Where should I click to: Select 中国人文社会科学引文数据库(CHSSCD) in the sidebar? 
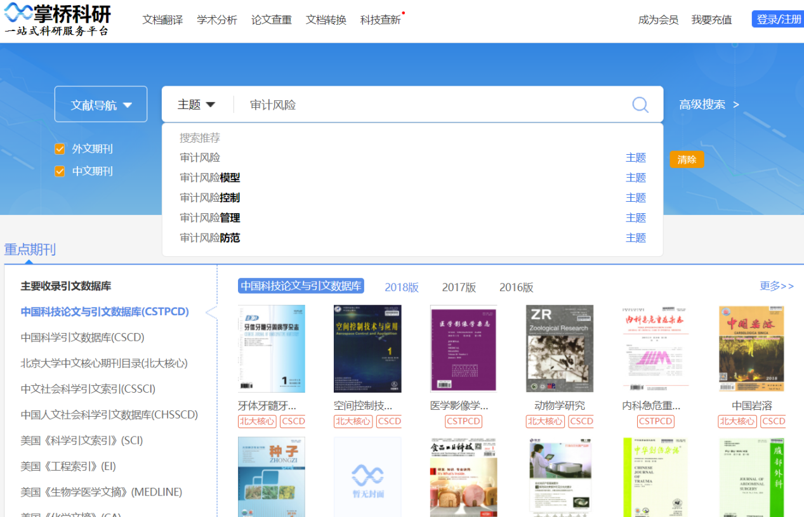click(109, 415)
